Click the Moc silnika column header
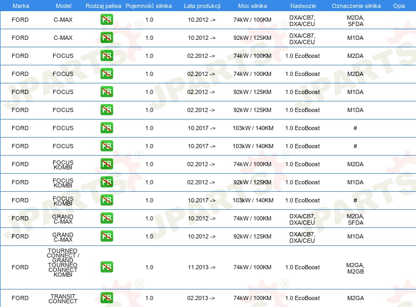416x307 pixels. click(x=253, y=6)
